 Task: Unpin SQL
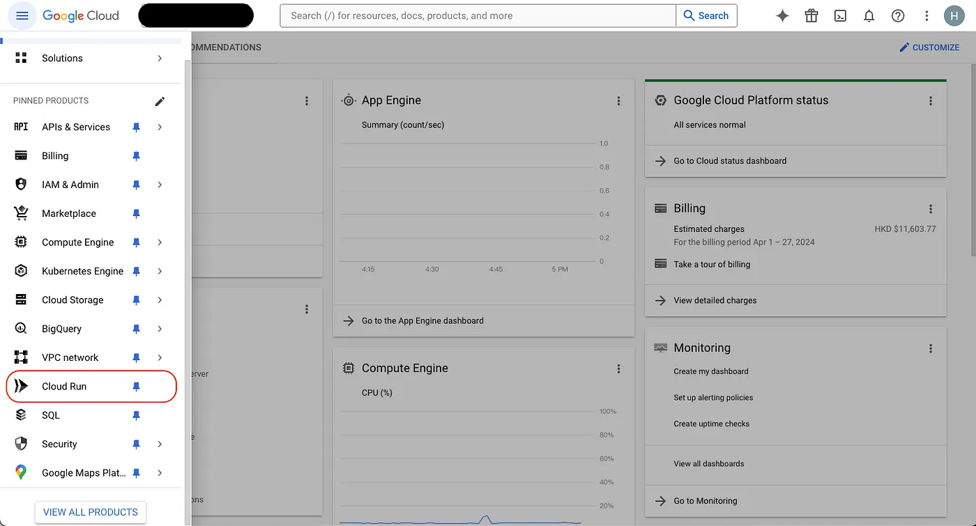[x=137, y=415]
